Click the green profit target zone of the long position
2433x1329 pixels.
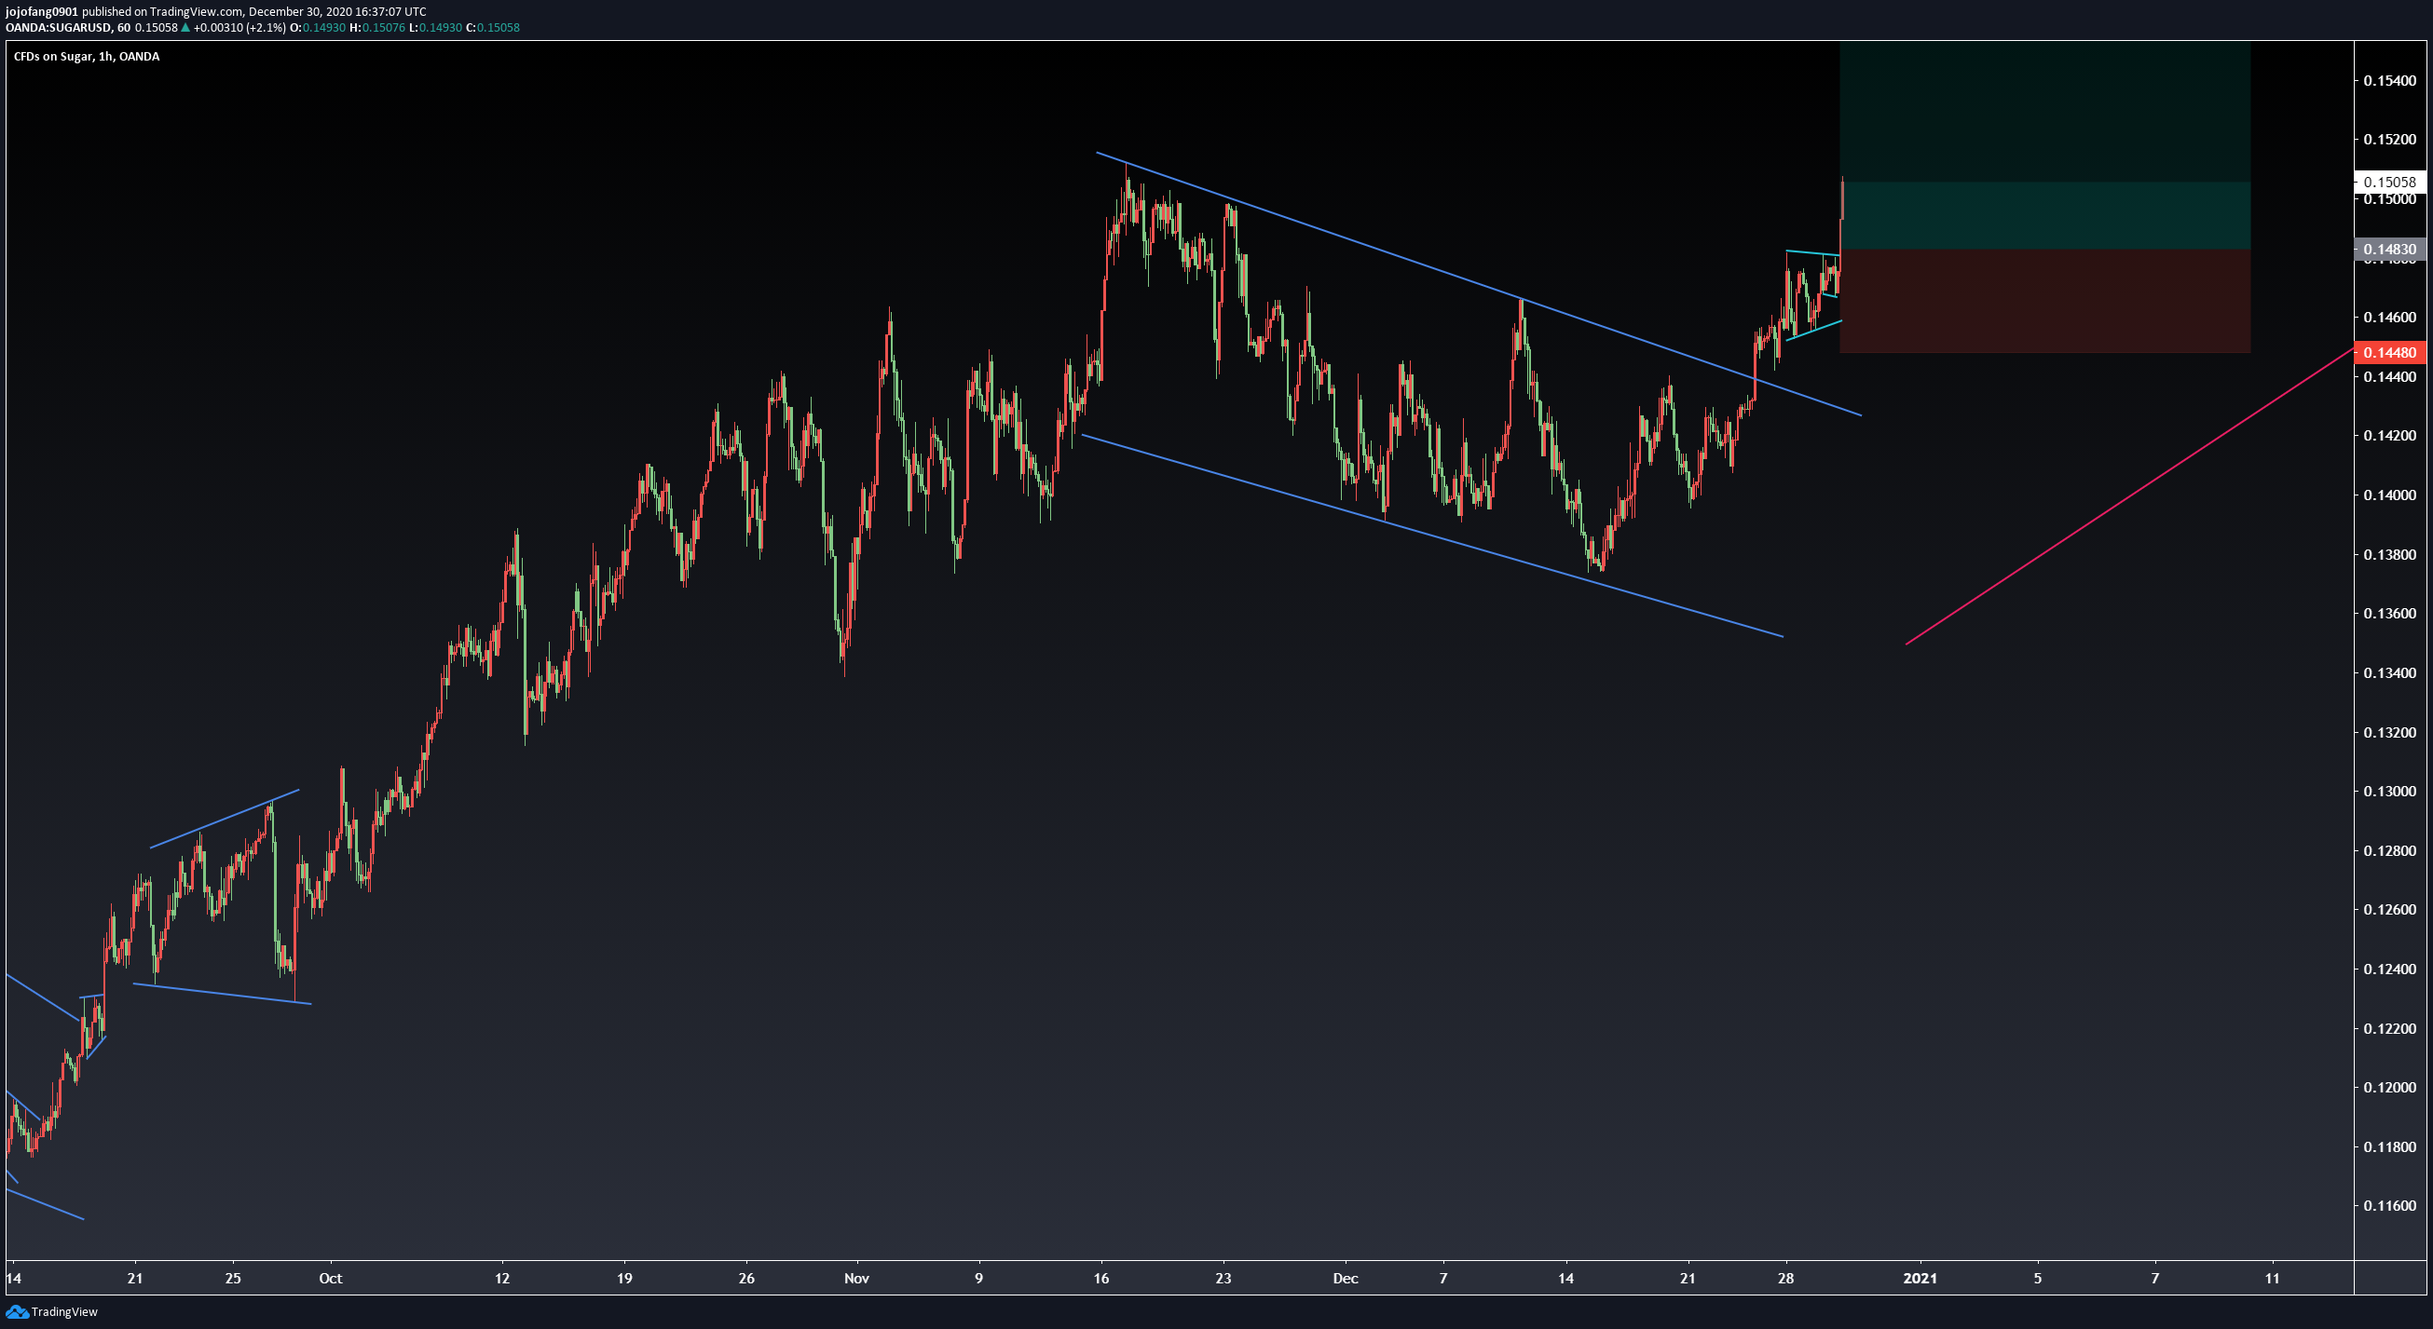(2044, 145)
